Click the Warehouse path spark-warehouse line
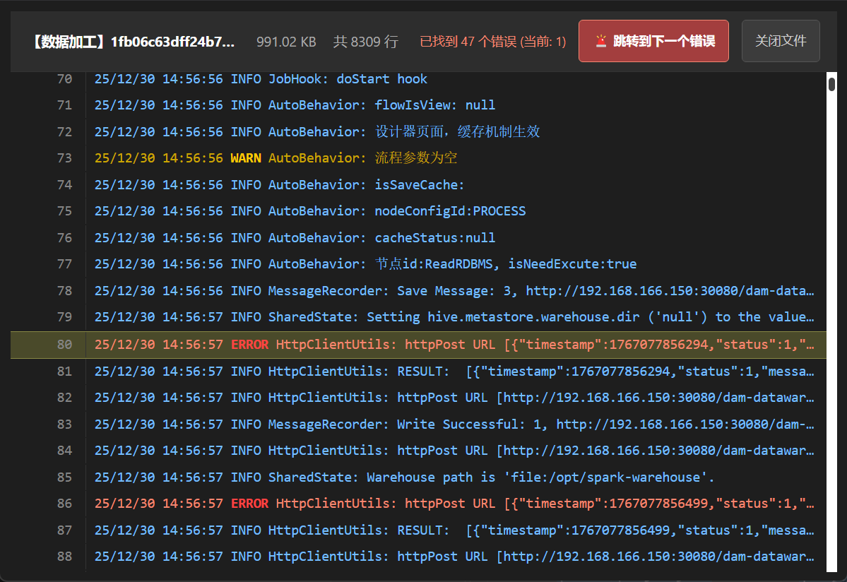Viewport: 847px width, 582px height. pyautogui.click(x=404, y=477)
